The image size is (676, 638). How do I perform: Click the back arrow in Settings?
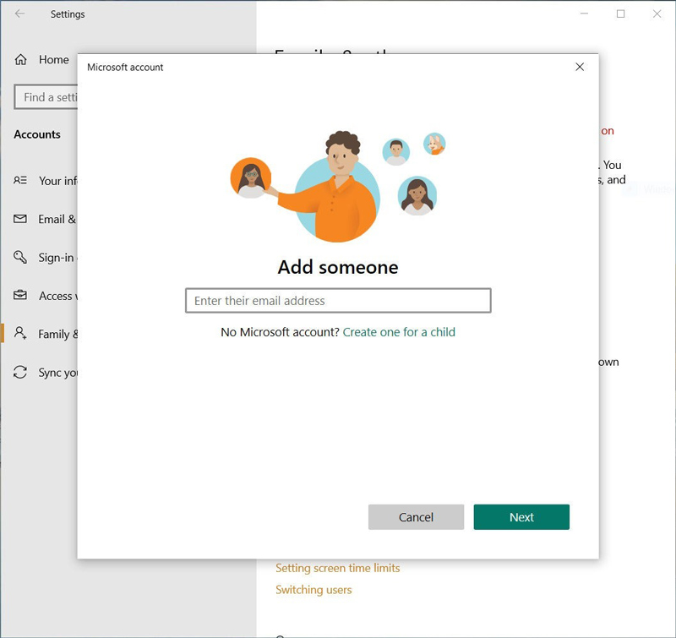(19, 14)
